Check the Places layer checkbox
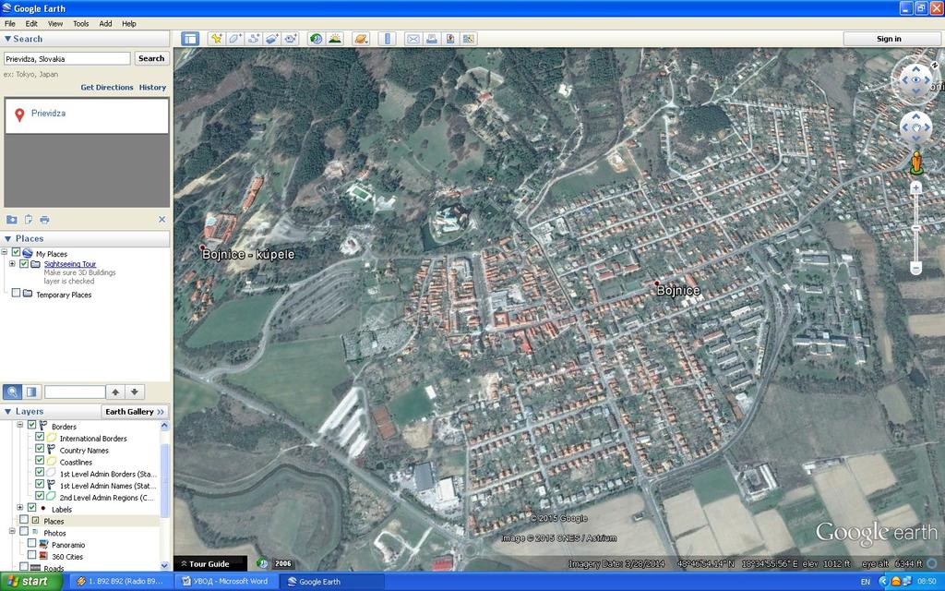This screenshot has width=945, height=591. [x=24, y=520]
